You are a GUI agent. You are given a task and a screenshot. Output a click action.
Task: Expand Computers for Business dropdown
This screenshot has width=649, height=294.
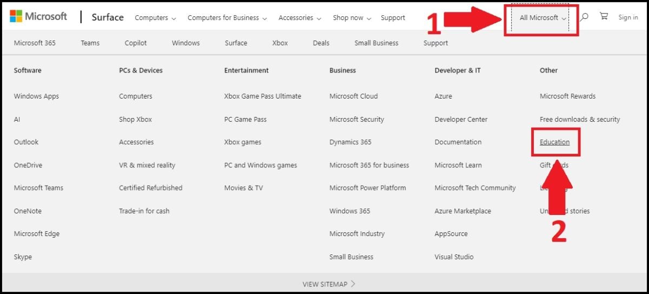point(227,18)
